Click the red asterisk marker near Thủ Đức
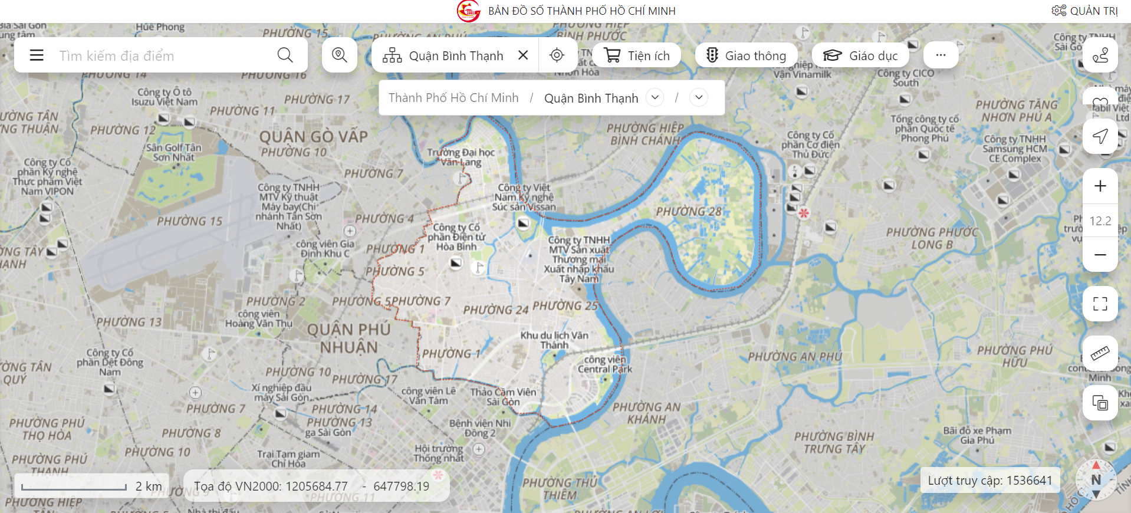Screen dimensions: 1131x513 [x=804, y=213]
